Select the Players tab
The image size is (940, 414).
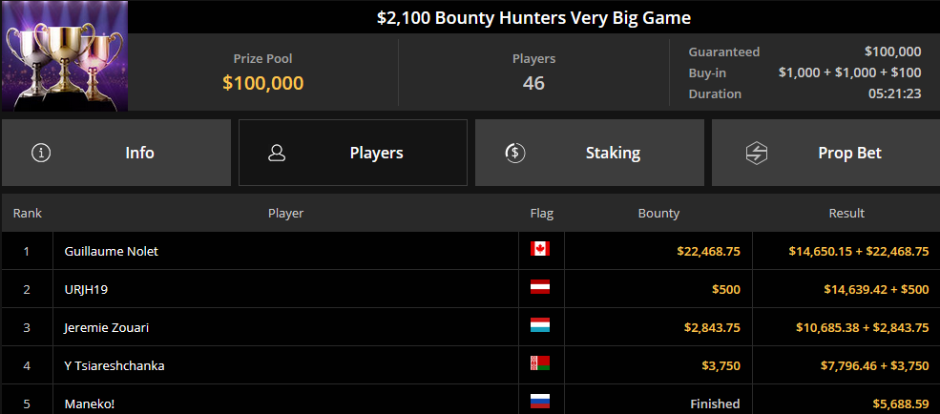point(353,153)
